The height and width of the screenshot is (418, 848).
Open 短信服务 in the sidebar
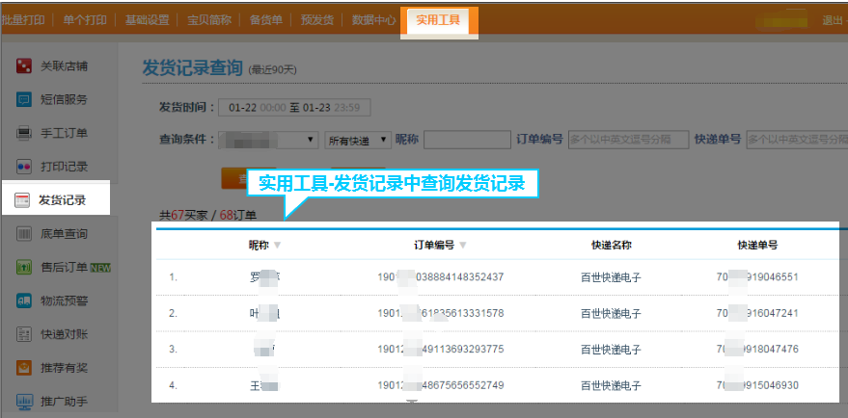click(64, 100)
